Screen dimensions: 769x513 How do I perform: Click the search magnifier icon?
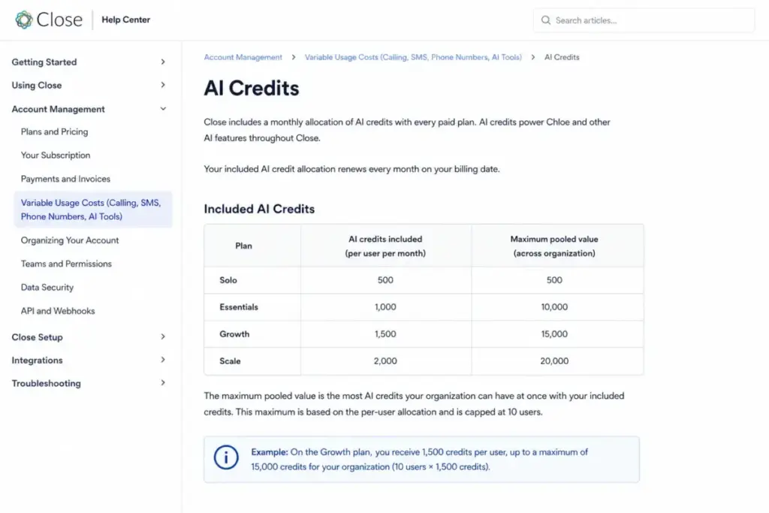click(x=546, y=20)
